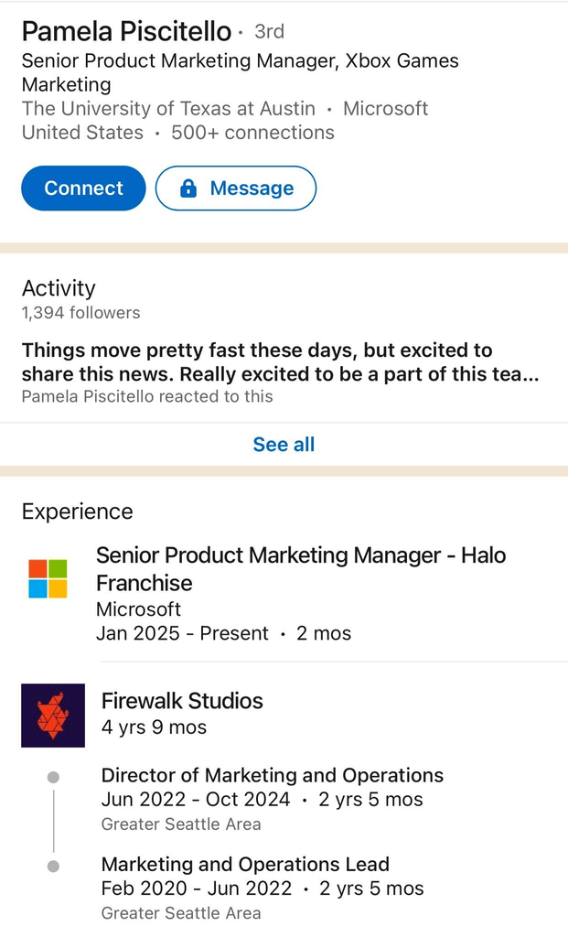
Task: Select Firewalk Studios company name
Action: tap(182, 701)
